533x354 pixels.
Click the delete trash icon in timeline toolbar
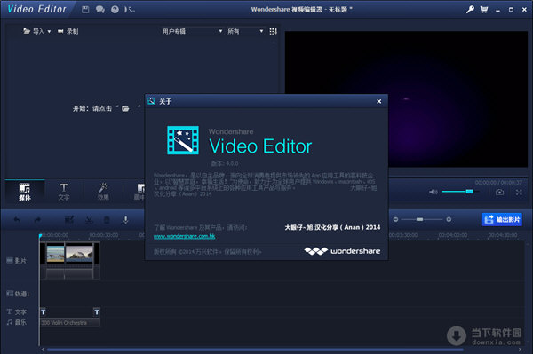[107, 220]
